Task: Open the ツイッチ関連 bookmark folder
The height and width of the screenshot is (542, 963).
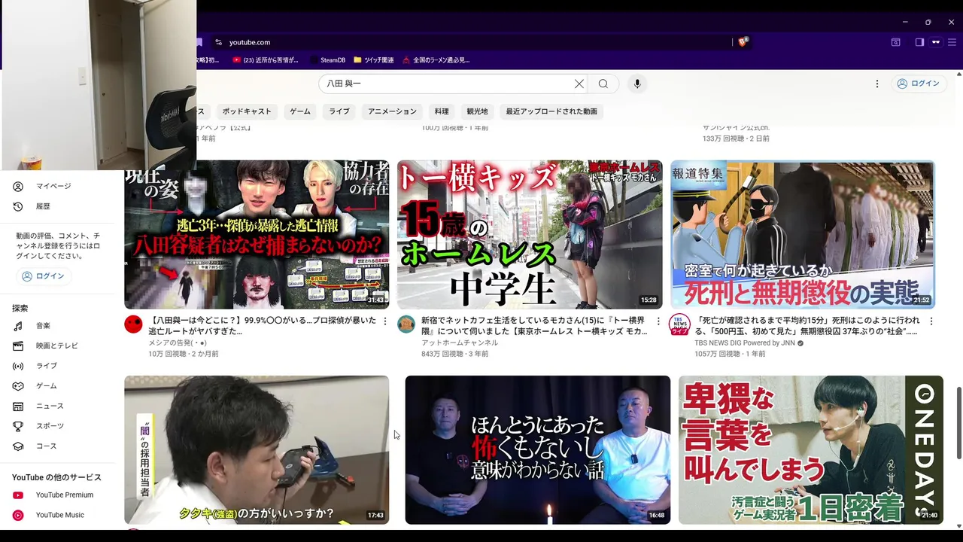Action: pyautogui.click(x=373, y=60)
